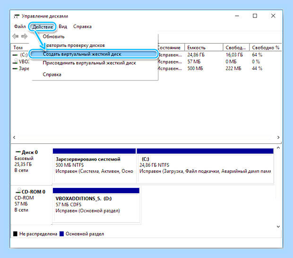Image resolution: width=293 pixels, height=258 pixels.
Task: Click the horizontal scrollbar left arrow
Action: (x=14, y=137)
